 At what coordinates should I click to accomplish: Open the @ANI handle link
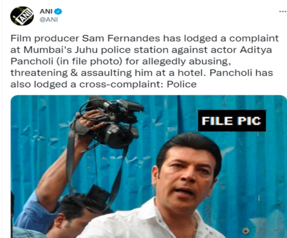[49, 19]
